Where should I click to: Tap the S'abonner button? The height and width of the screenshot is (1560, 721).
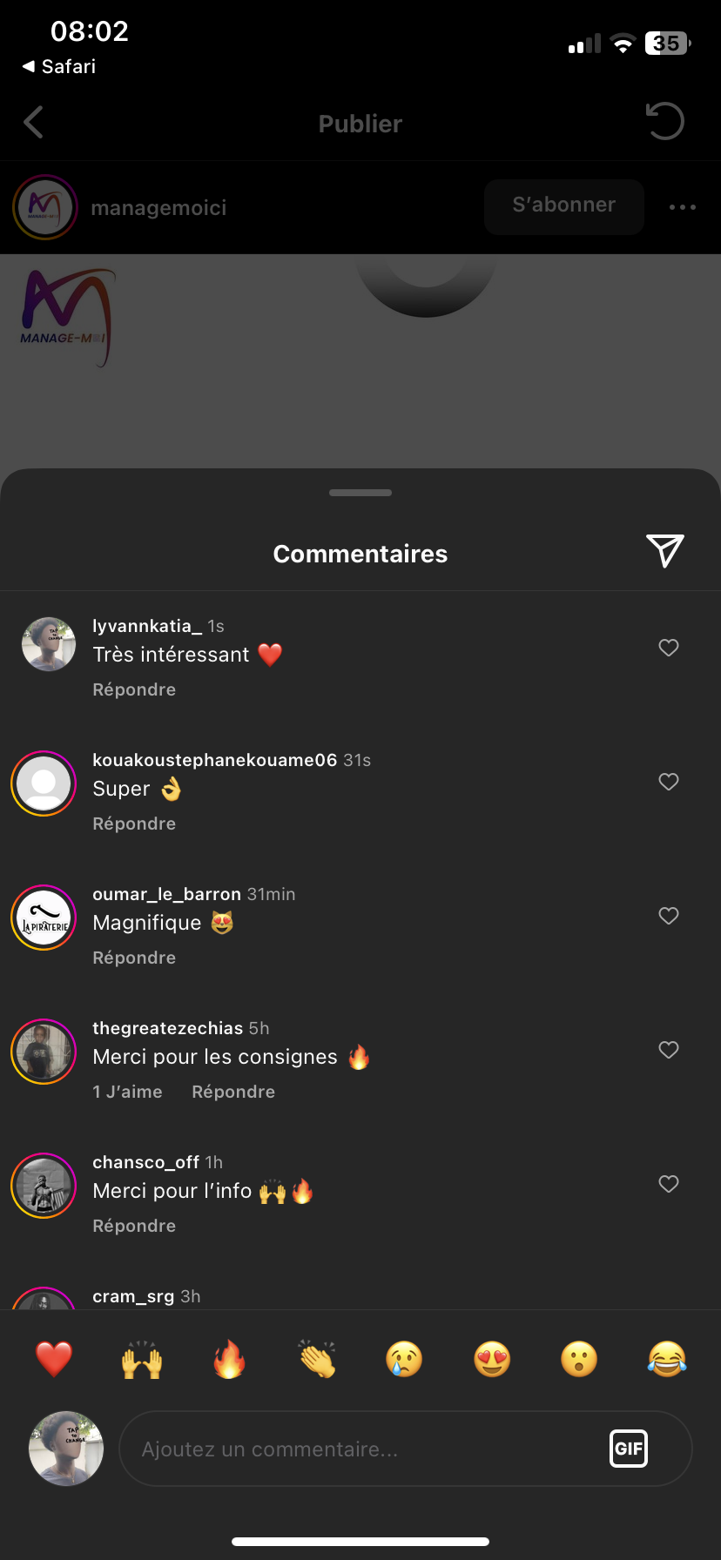[564, 206]
